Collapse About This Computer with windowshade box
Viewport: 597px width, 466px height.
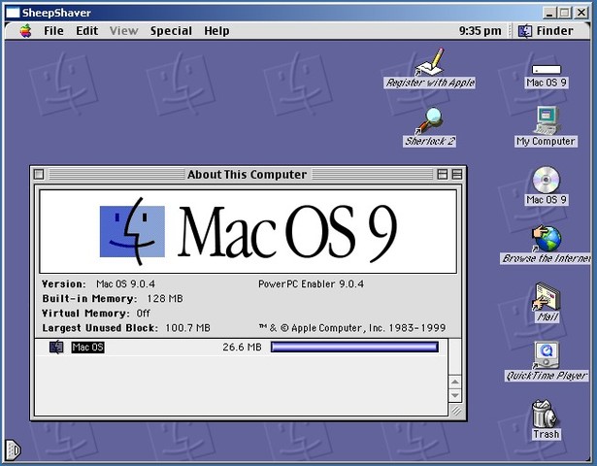tap(457, 175)
